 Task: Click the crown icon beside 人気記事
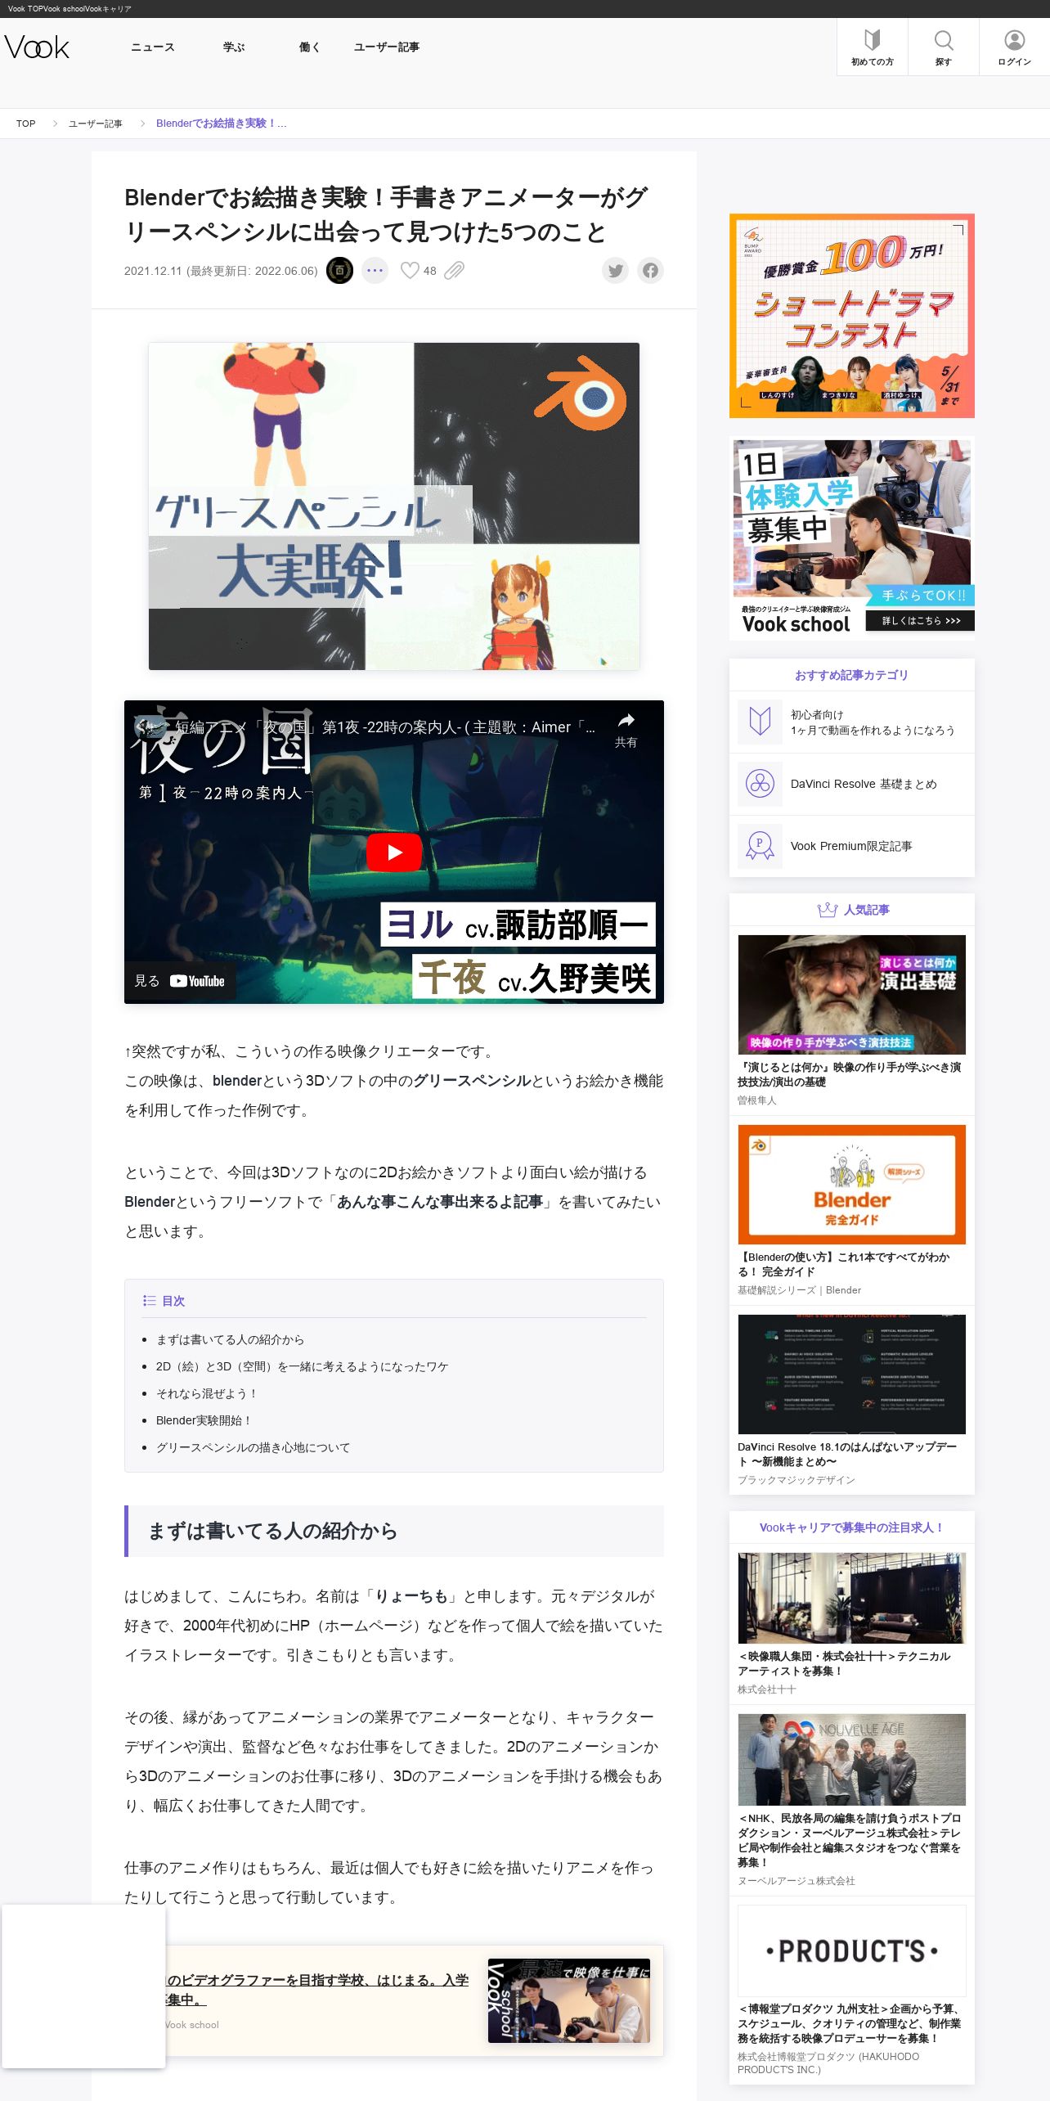[827, 910]
